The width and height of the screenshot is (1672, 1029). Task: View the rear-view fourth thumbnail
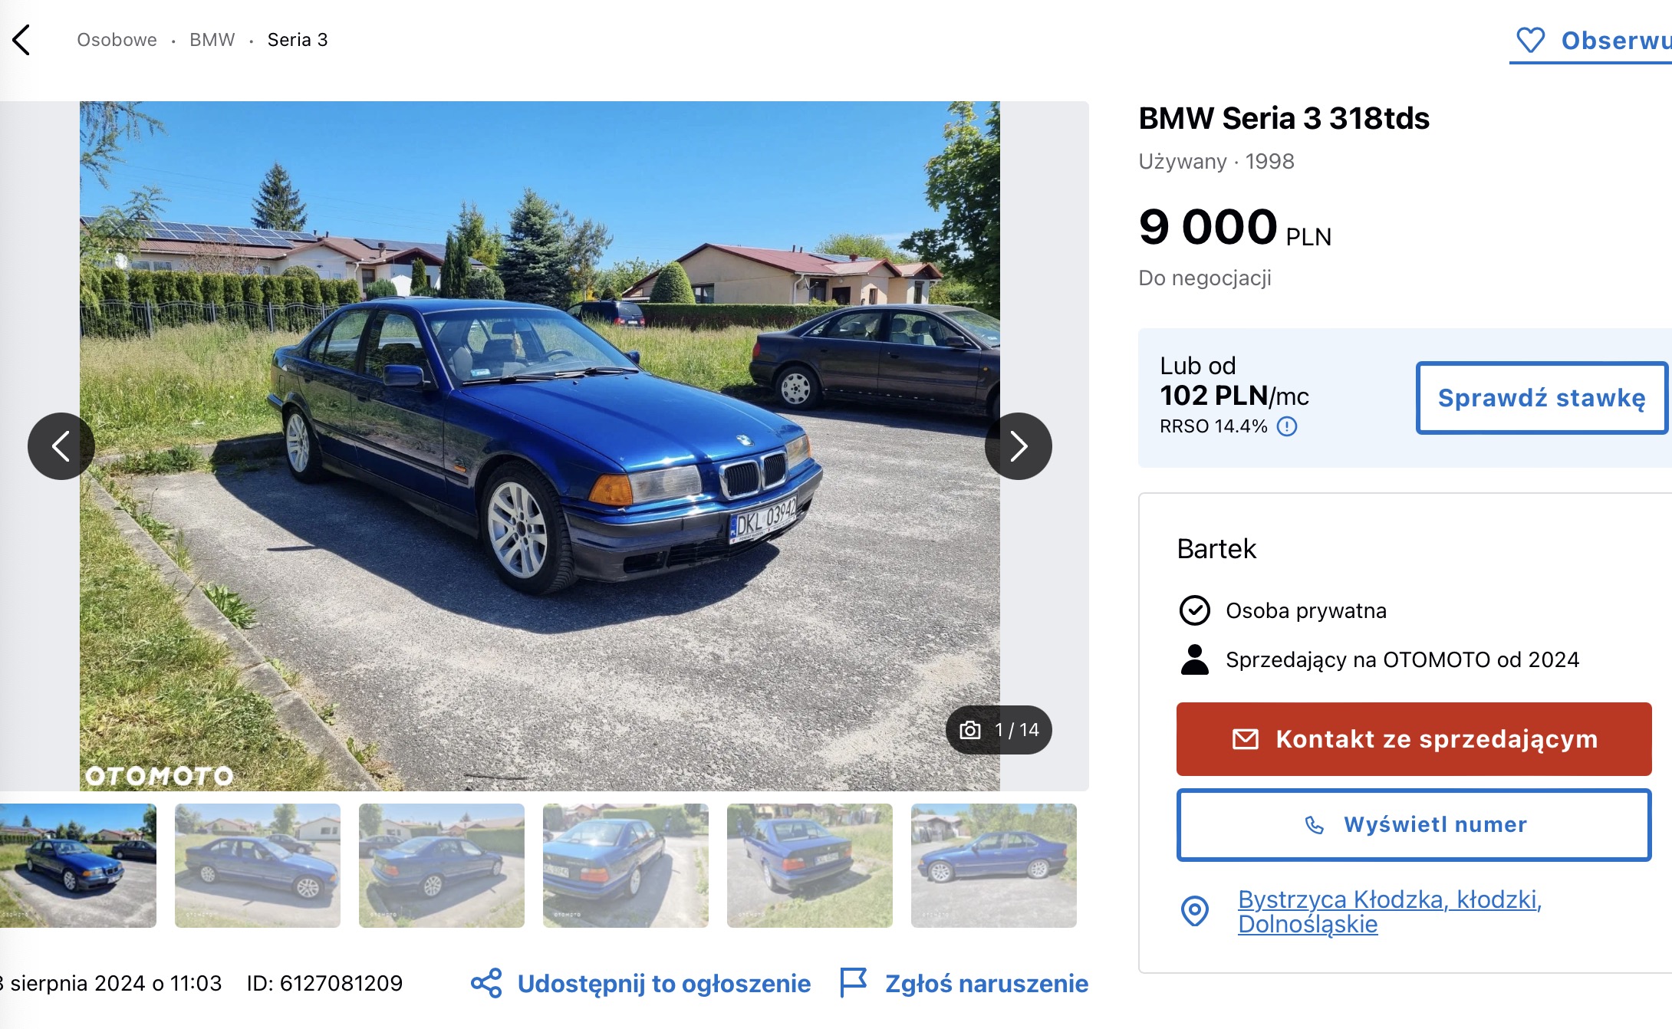(626, 866)
